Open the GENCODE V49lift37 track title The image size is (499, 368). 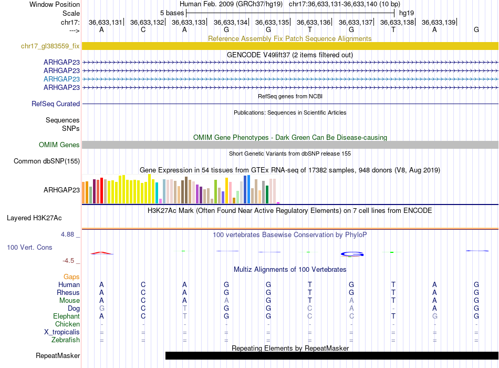coord(290,55)
